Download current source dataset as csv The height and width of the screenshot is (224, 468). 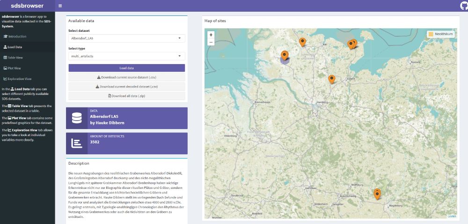pyautogui.click(x=127, y=77)
